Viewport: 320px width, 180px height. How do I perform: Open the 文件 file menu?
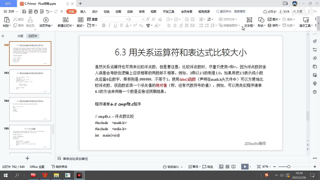click(x=11, y=11)
